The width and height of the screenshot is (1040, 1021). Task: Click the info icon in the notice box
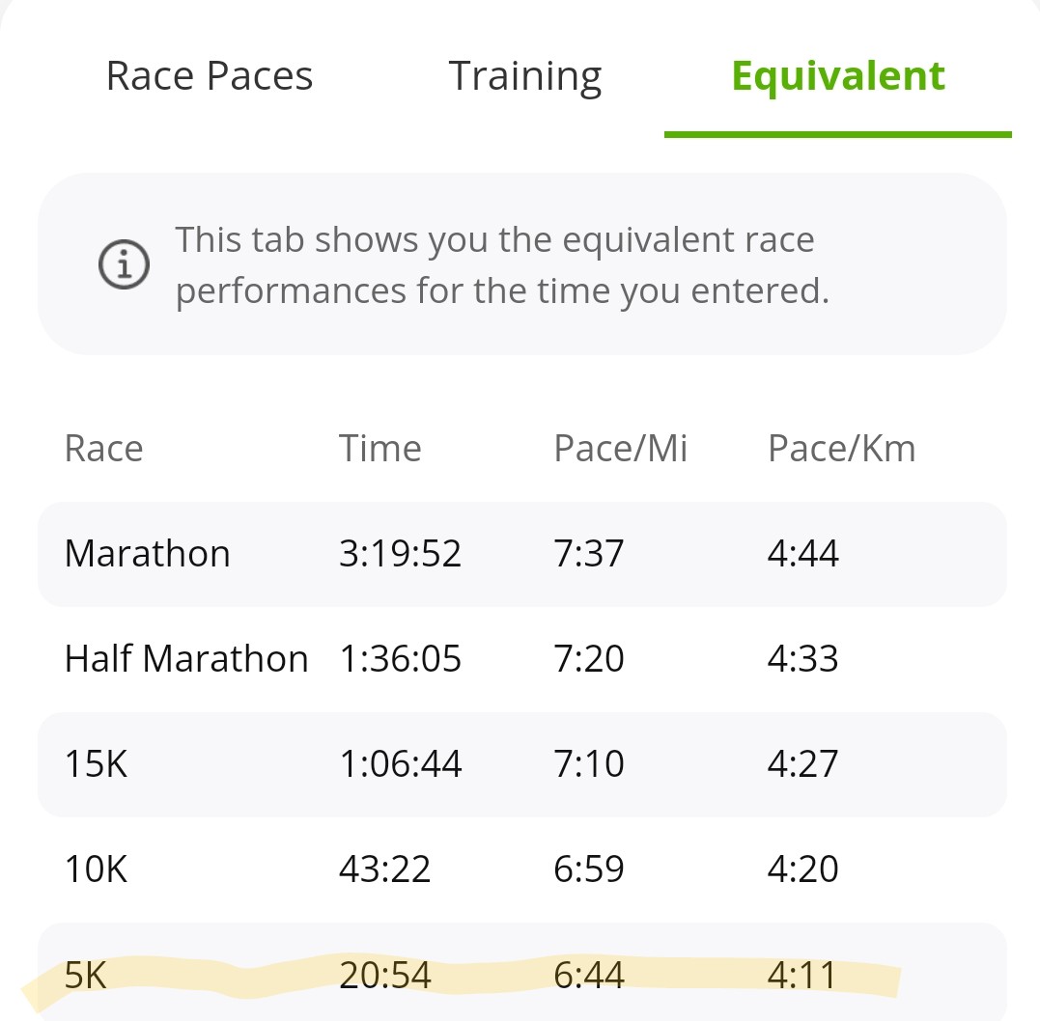(125, 264)
